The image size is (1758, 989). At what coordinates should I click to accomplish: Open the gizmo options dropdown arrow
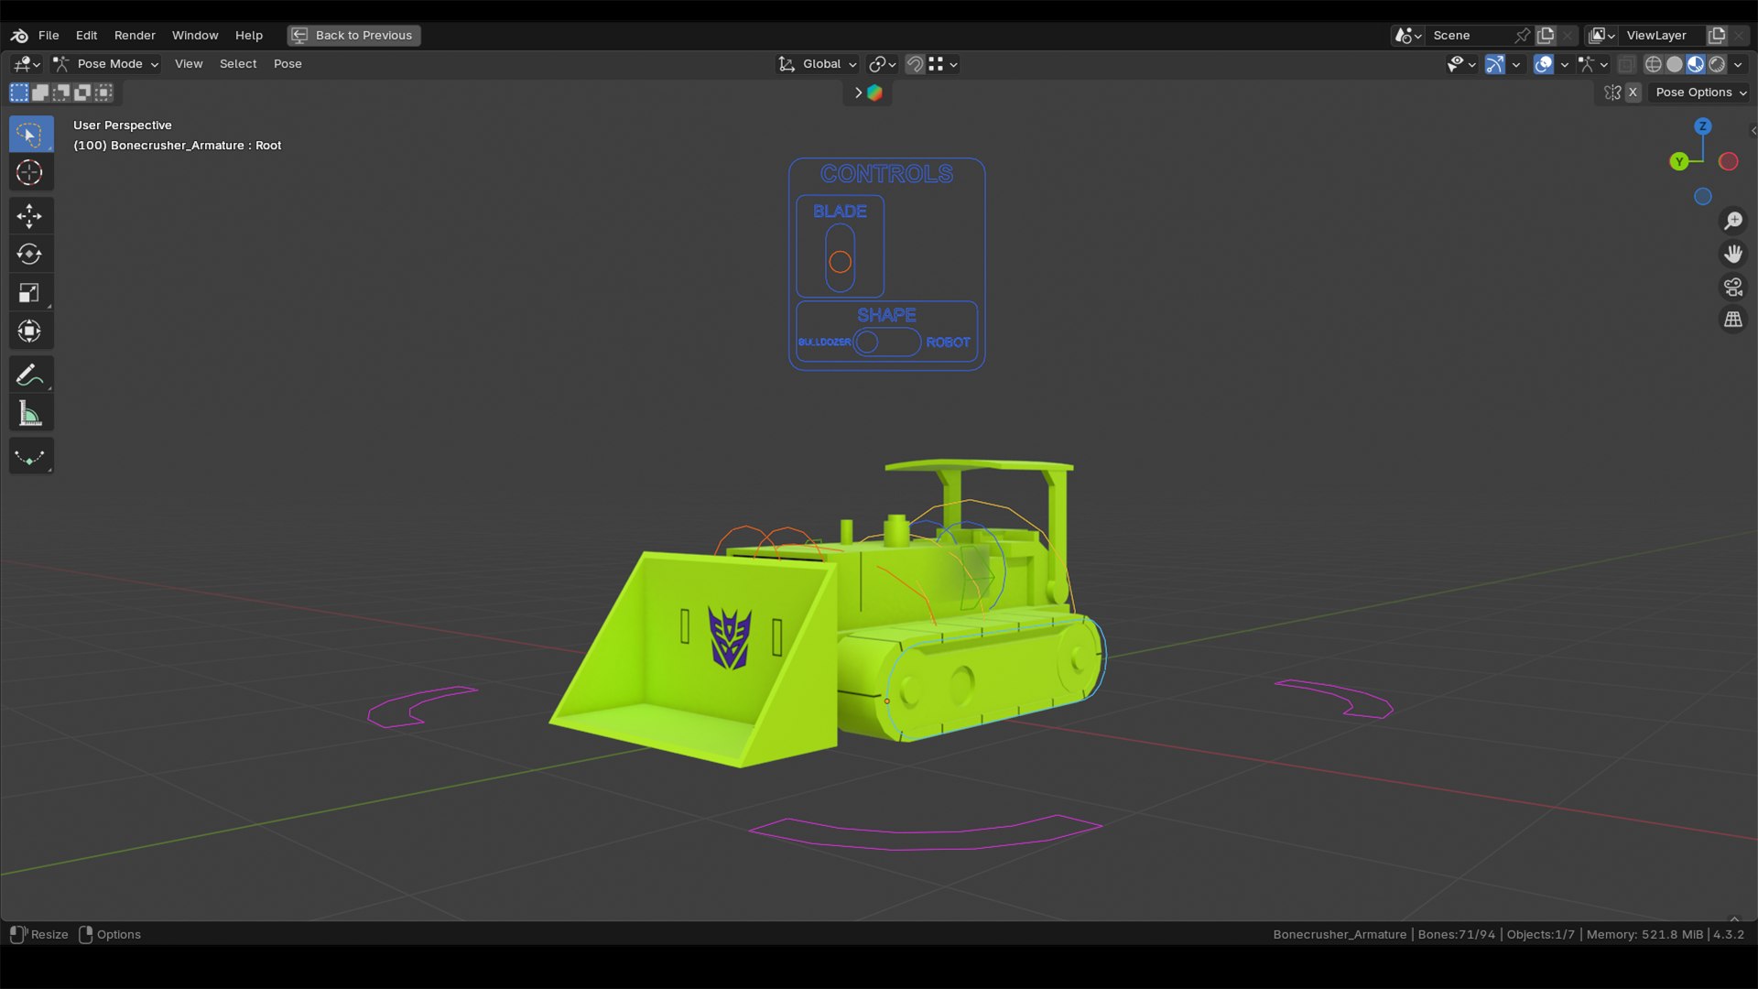pyautogui.click(x=1515, y=64)
